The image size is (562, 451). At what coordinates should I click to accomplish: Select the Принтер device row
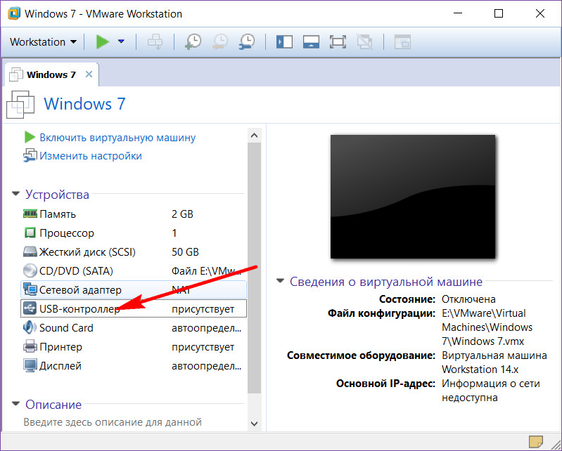[134, 347]
